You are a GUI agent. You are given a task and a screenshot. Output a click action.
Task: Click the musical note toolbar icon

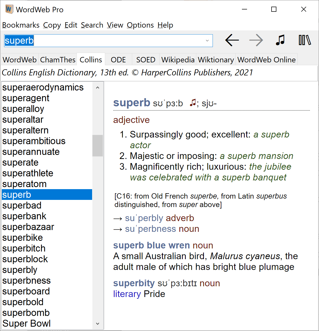280,40
